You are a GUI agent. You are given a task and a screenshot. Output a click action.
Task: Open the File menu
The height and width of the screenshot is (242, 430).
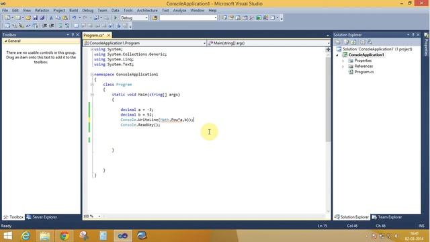point(5,11)
